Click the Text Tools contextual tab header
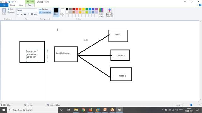 (30, 2)
